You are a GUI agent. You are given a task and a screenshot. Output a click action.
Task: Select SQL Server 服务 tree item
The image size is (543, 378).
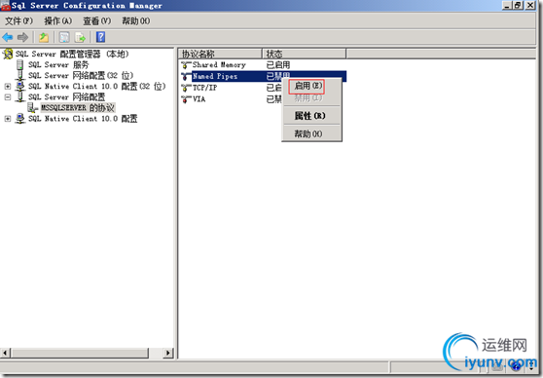(58, 65)
